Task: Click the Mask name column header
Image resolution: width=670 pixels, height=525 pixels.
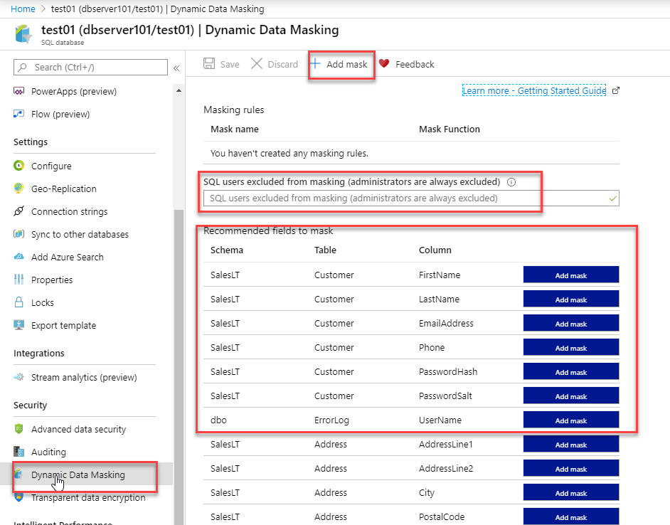Action: 235,129
